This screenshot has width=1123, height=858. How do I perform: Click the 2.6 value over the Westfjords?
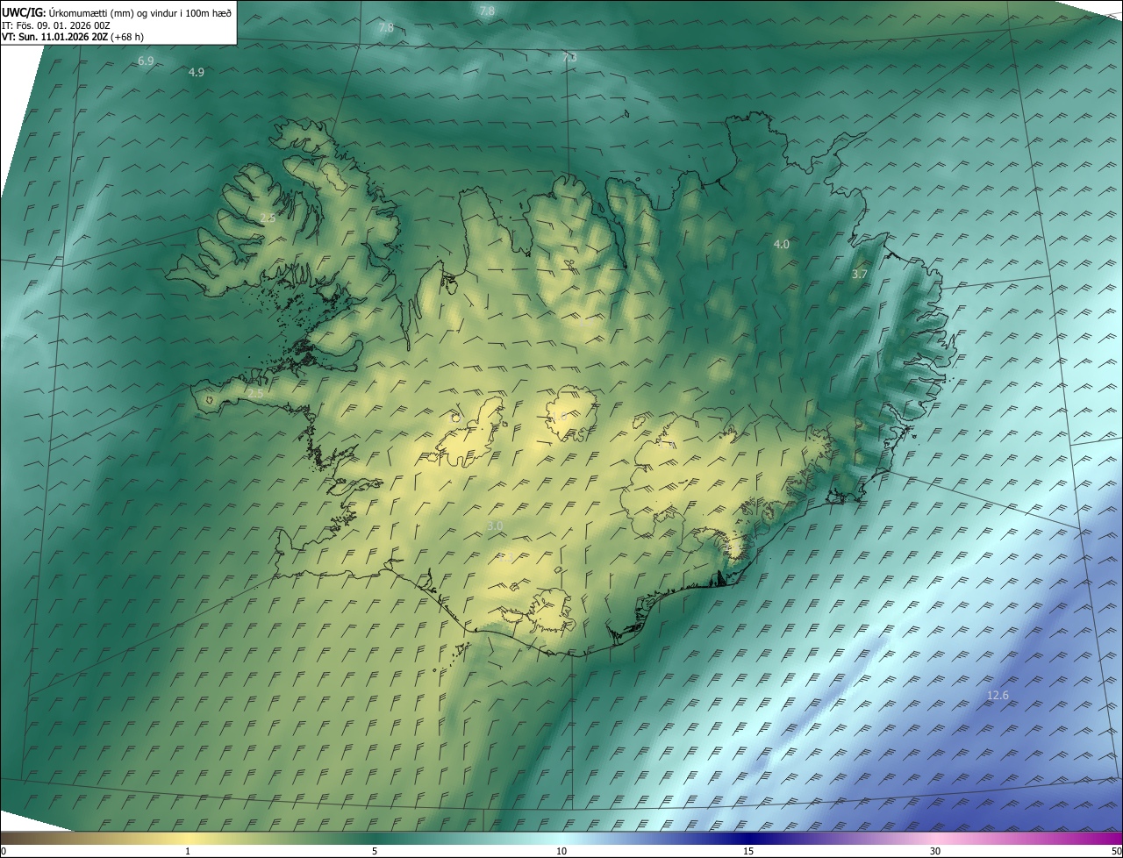[268, 218]
